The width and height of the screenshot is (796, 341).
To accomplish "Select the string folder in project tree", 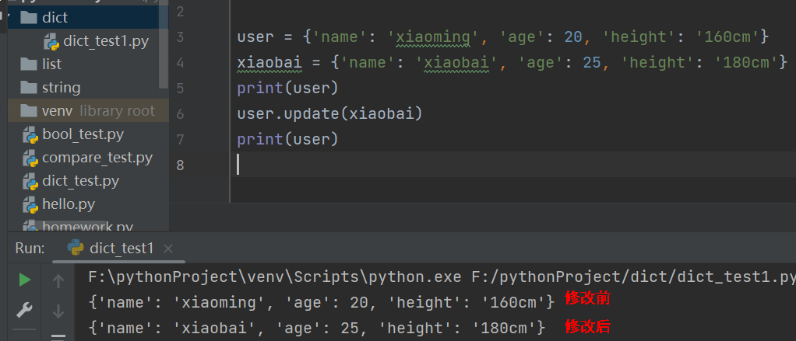I will [62, 88].
